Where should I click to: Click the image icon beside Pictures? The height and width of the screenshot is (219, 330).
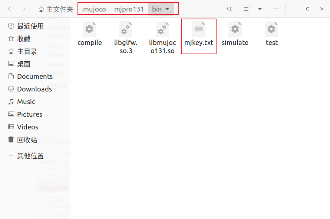point(11,114)
